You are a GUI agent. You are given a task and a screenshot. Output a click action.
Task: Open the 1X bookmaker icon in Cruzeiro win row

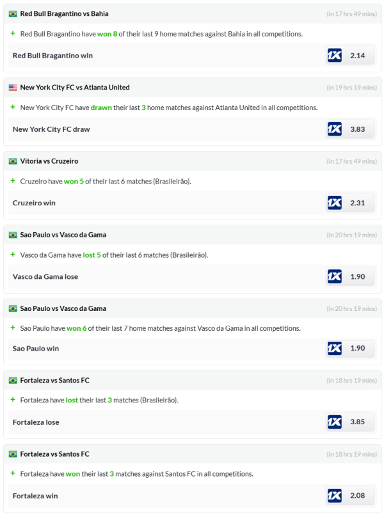(x=334, y=203)
